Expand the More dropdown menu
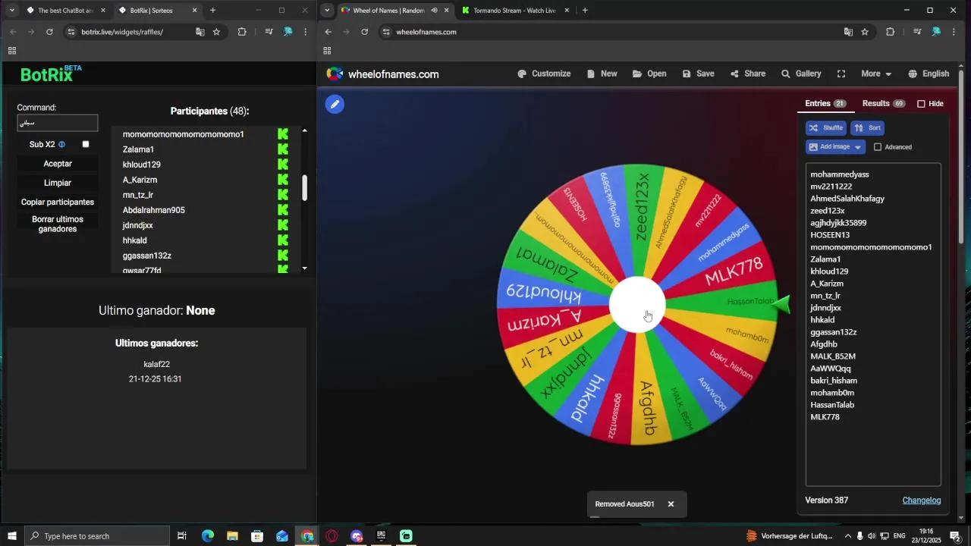Screen dimensions: 971x546 click(x=876, y=74)
